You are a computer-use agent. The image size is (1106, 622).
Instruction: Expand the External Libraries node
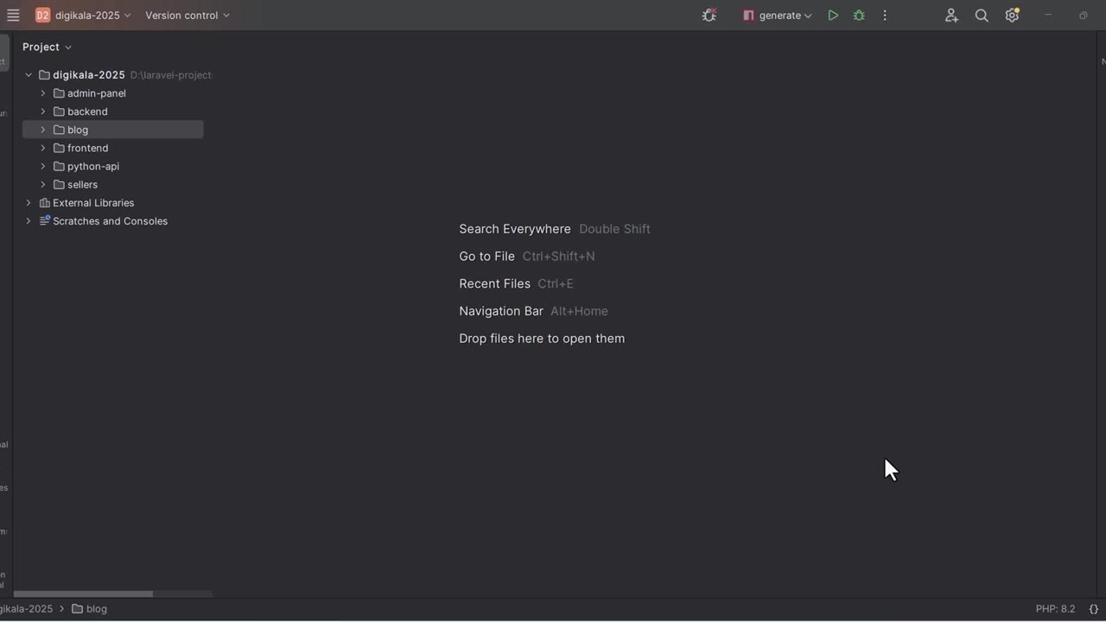29,203
